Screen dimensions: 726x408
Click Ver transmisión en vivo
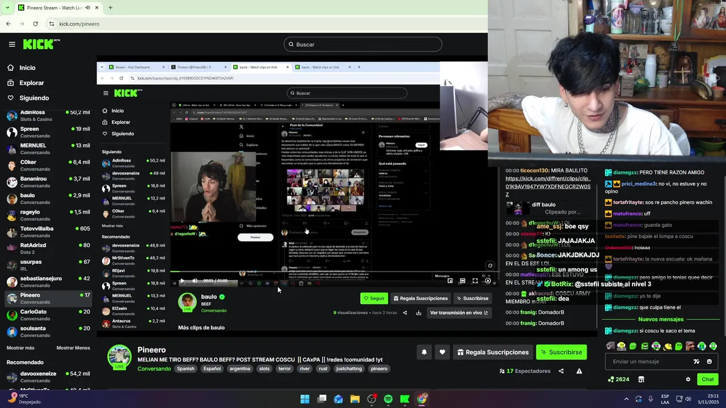(459, 313)
